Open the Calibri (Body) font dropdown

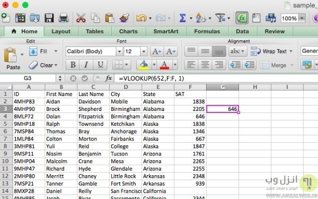[119, 51]
